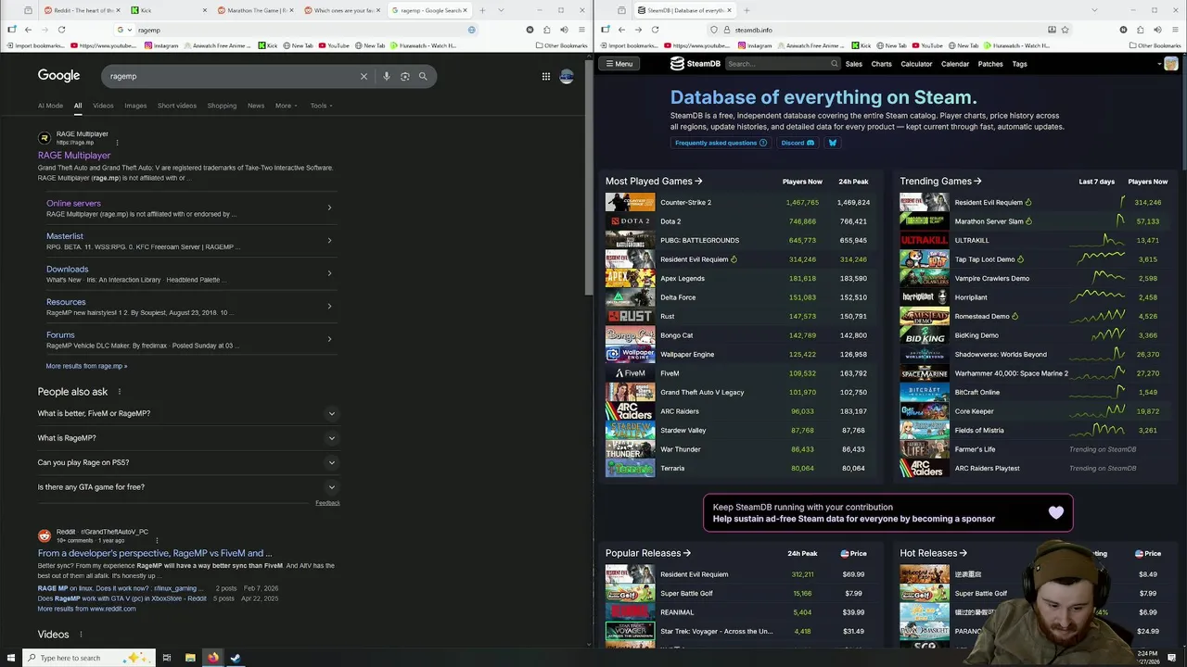Open Calculator in the SteamDB navigation
This screenshot has height=667, width=1187.
(x=916, y=64)
